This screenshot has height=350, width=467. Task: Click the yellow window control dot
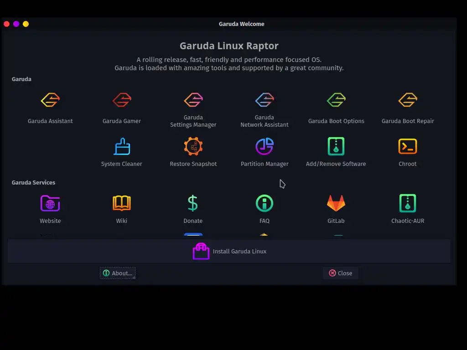pos(26,24)
